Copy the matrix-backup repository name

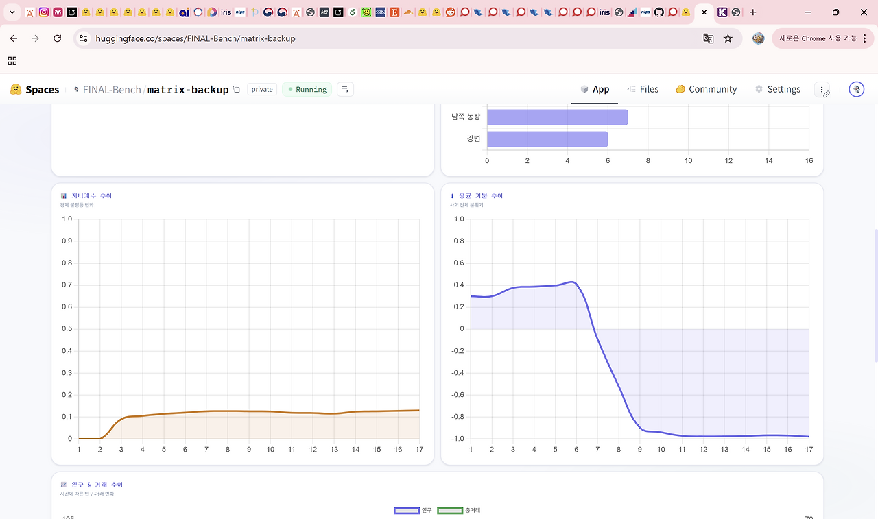237,89
